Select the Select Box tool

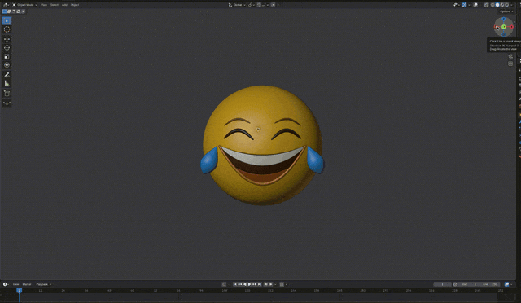tap(7, 20)
